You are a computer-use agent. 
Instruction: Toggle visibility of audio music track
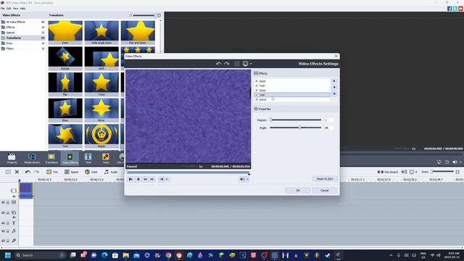(3, 231)
